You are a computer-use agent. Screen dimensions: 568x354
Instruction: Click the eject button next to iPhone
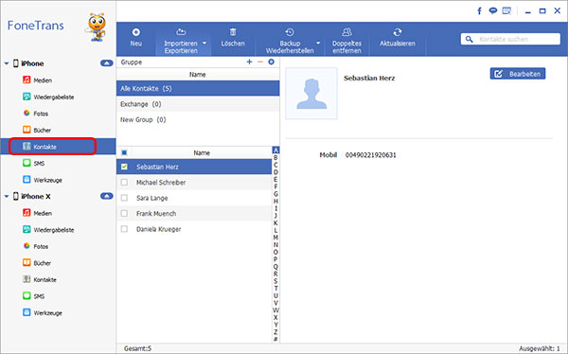click(x=106, y=63)
